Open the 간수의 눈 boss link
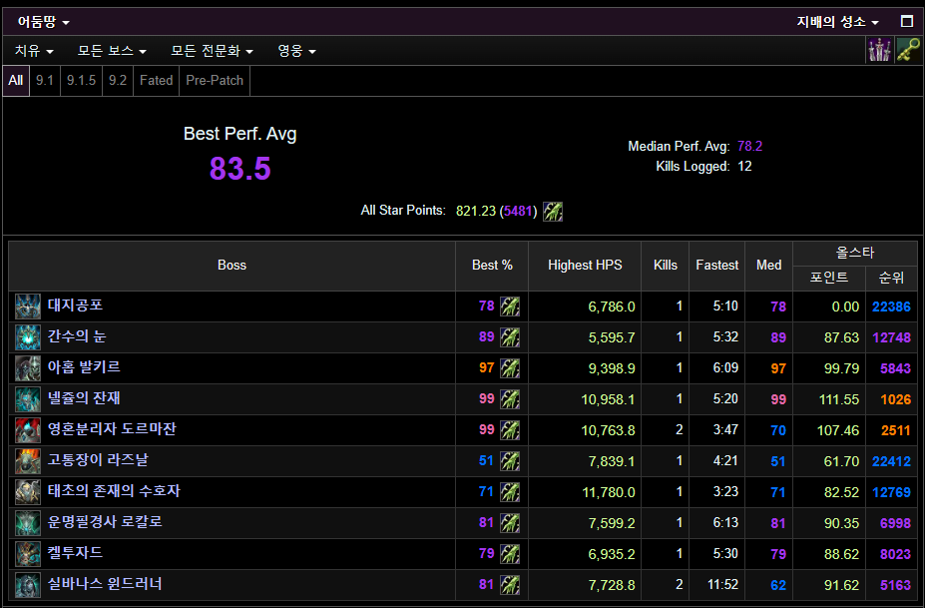This screenshot has height=608, width=925. coord(77,335)
